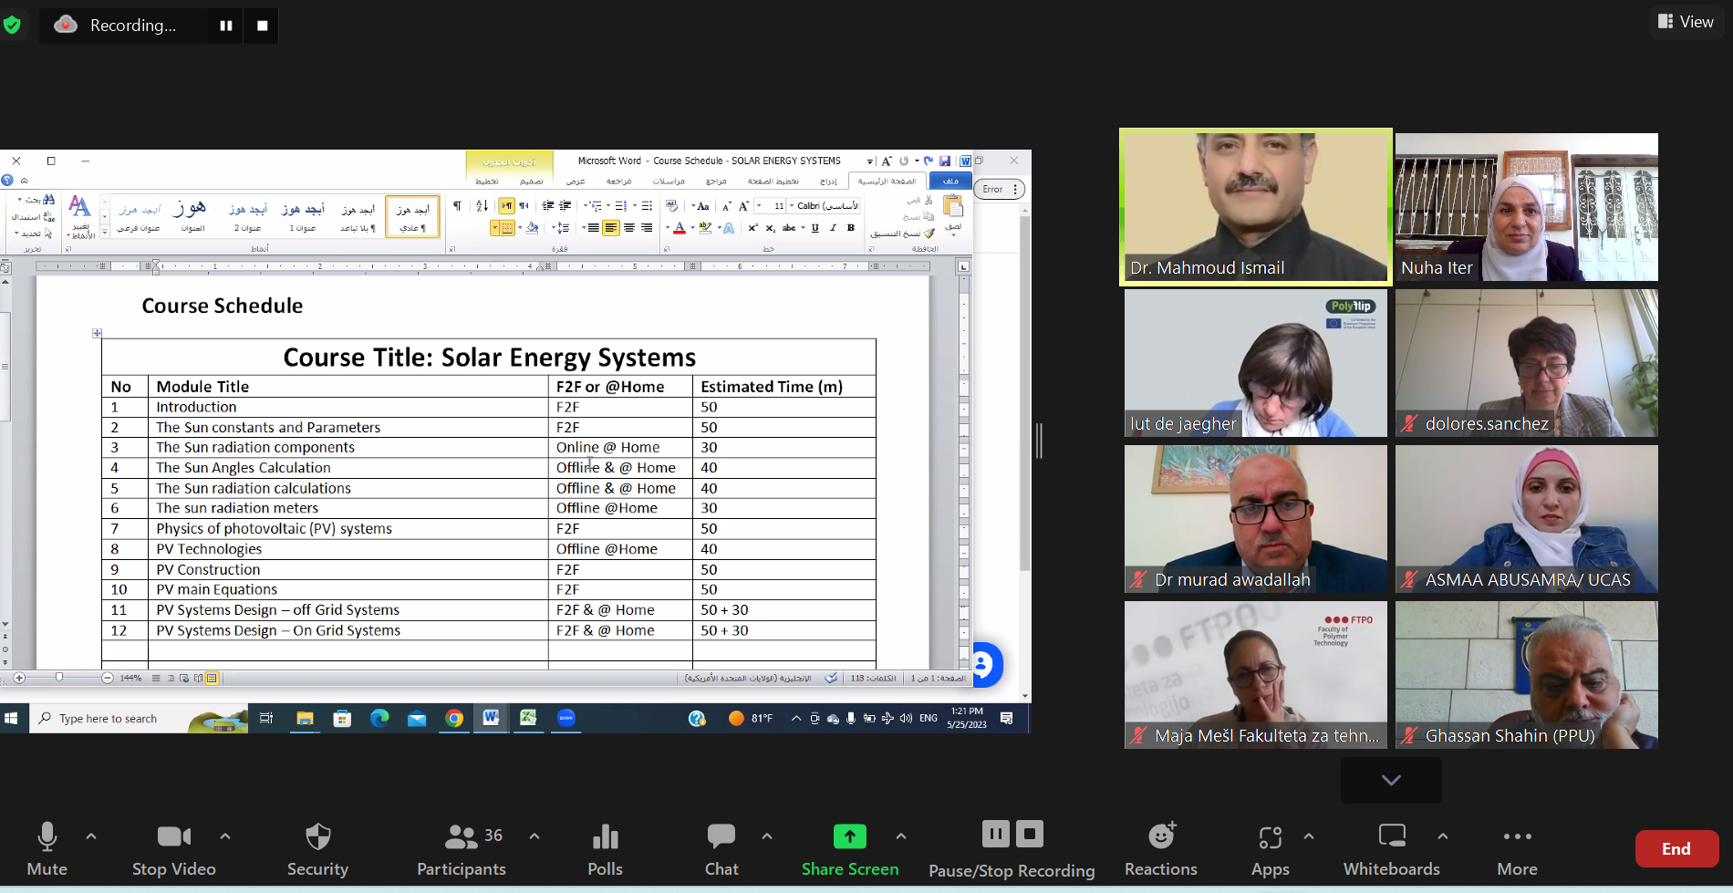Expand share options next to Share Screen
This screenshot has width=1733, height=893.
[901, 836]
